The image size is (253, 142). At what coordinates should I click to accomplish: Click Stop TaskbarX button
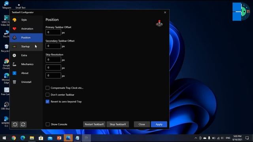pyautogui.click(x=118, y=124)
